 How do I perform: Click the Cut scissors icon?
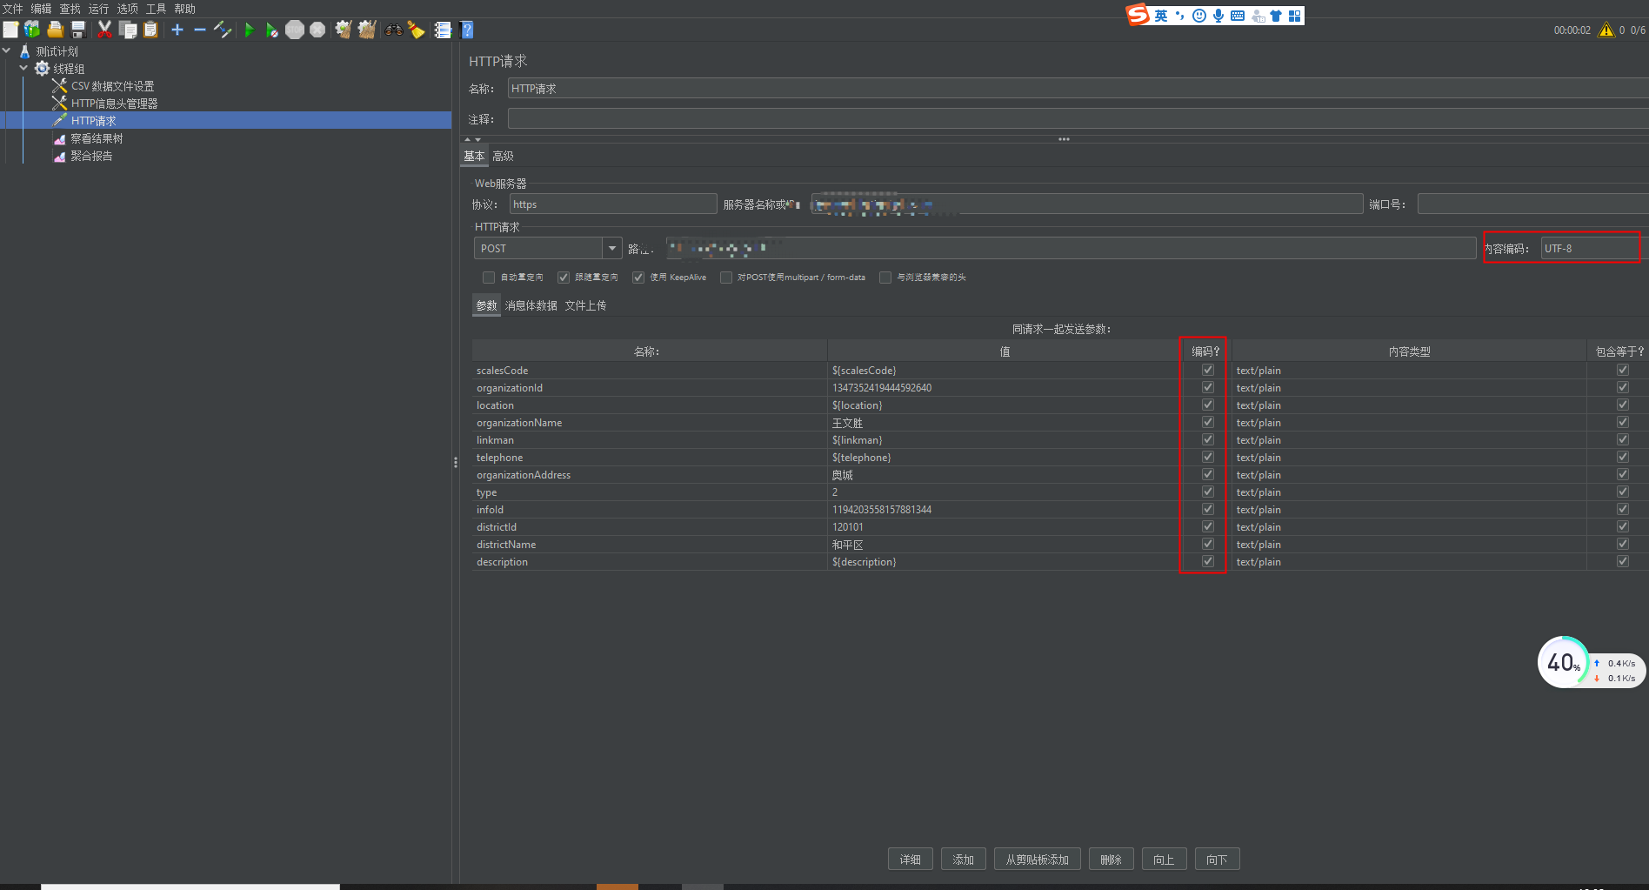tap(104, 30)
